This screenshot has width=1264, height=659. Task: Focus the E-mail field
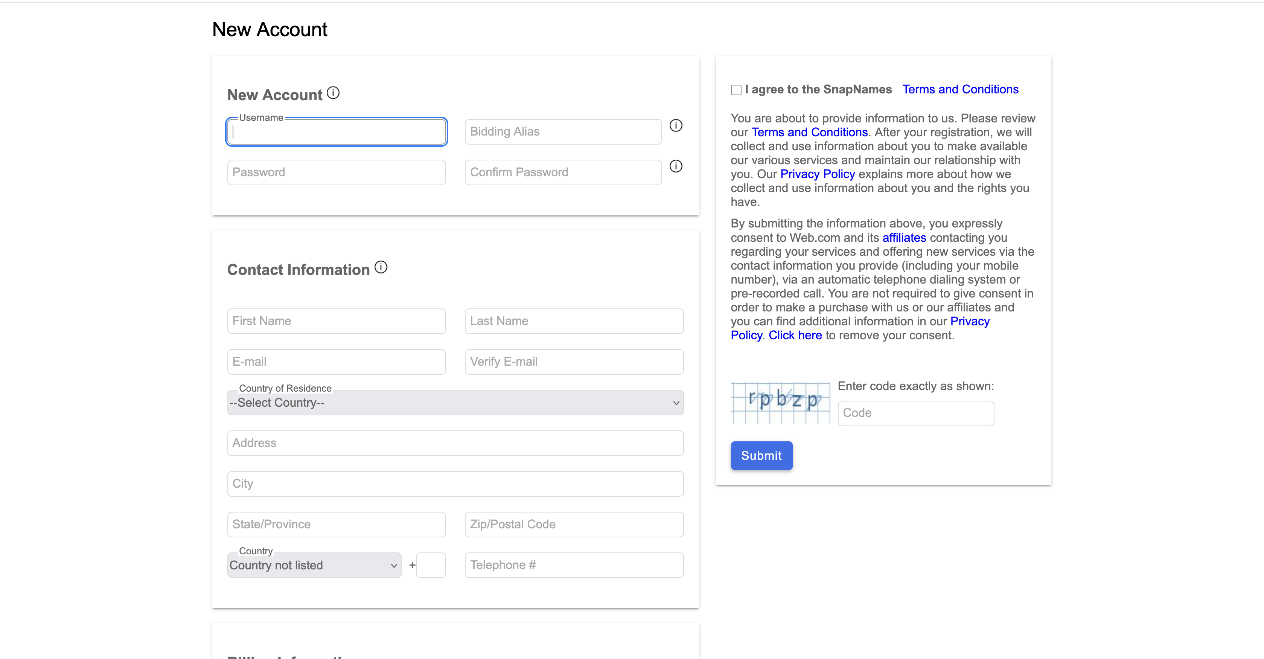click(x=337, y=362)
